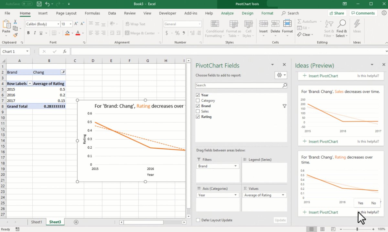The image size is (388, 232).
Task: Close the Ideas pane
Action: [383, 65]
